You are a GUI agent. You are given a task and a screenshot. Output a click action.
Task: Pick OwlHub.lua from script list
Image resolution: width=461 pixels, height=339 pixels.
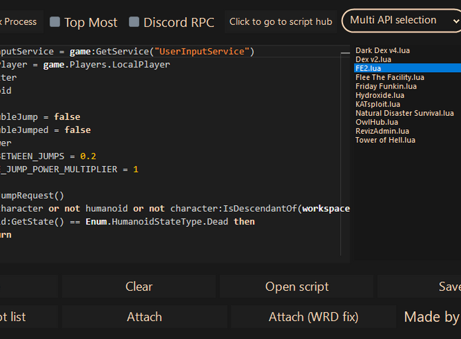[376, 122]
